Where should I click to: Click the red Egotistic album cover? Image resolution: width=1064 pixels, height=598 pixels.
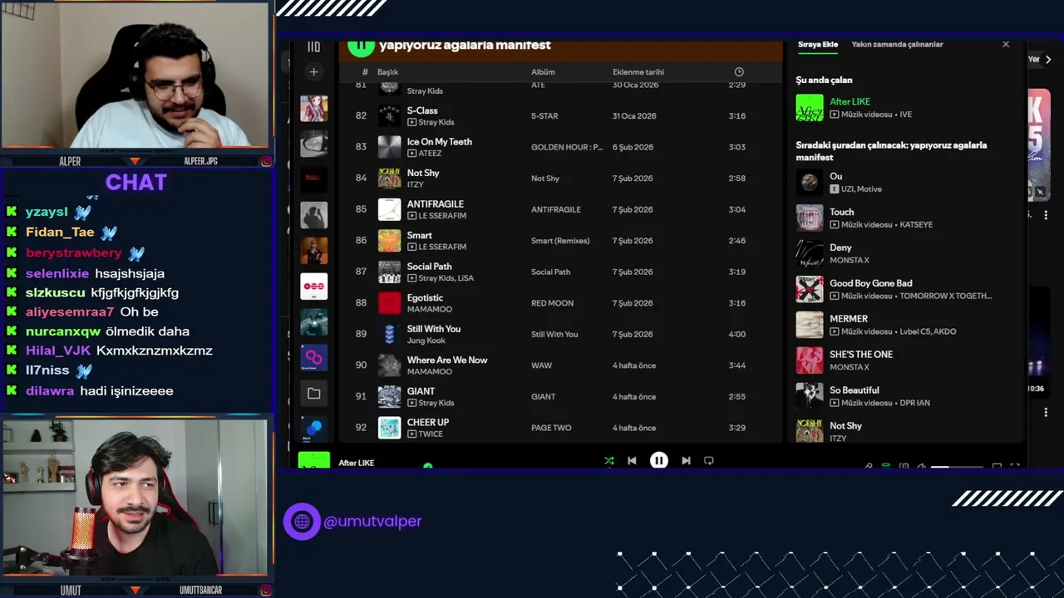pos(389,303)
